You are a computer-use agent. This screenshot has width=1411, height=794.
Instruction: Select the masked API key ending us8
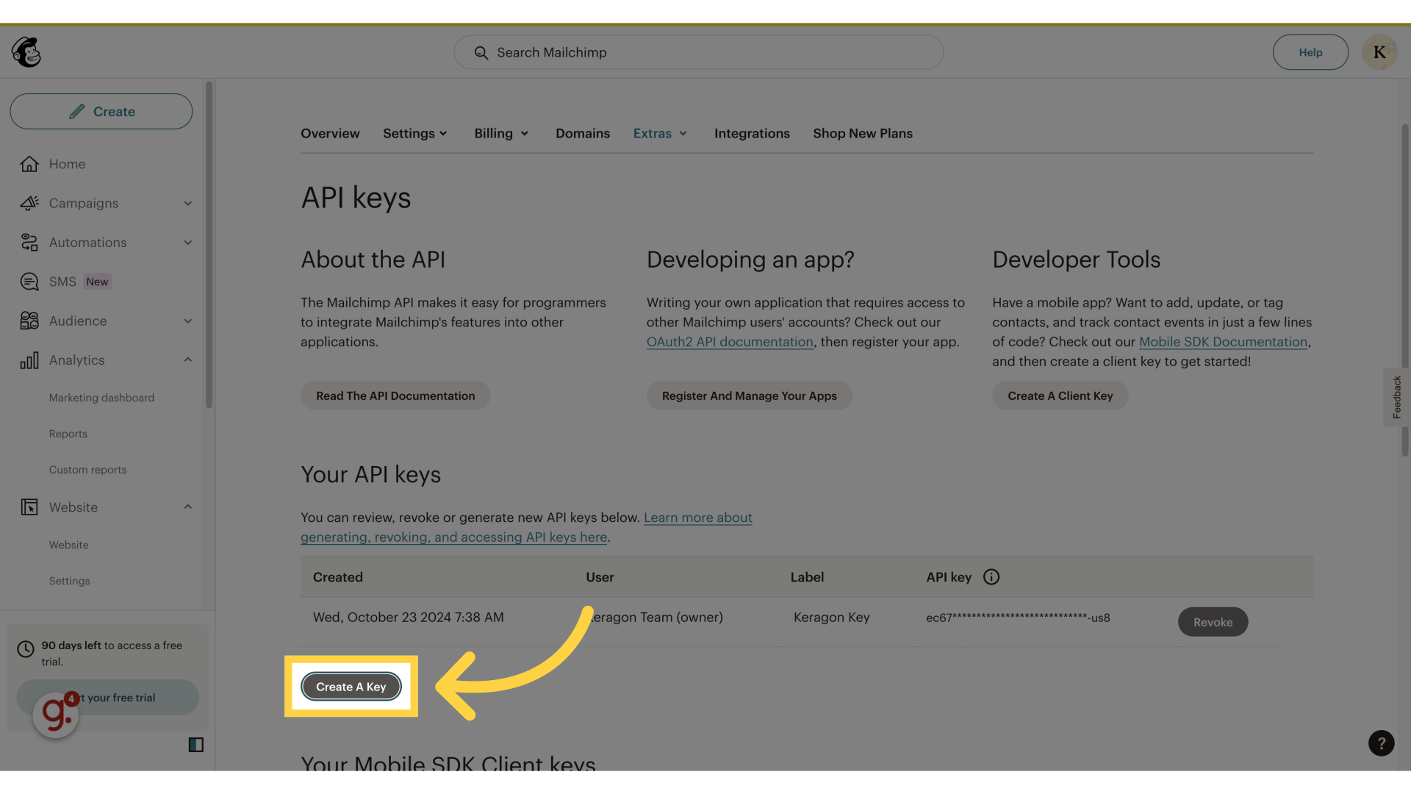pos(1018,618)
